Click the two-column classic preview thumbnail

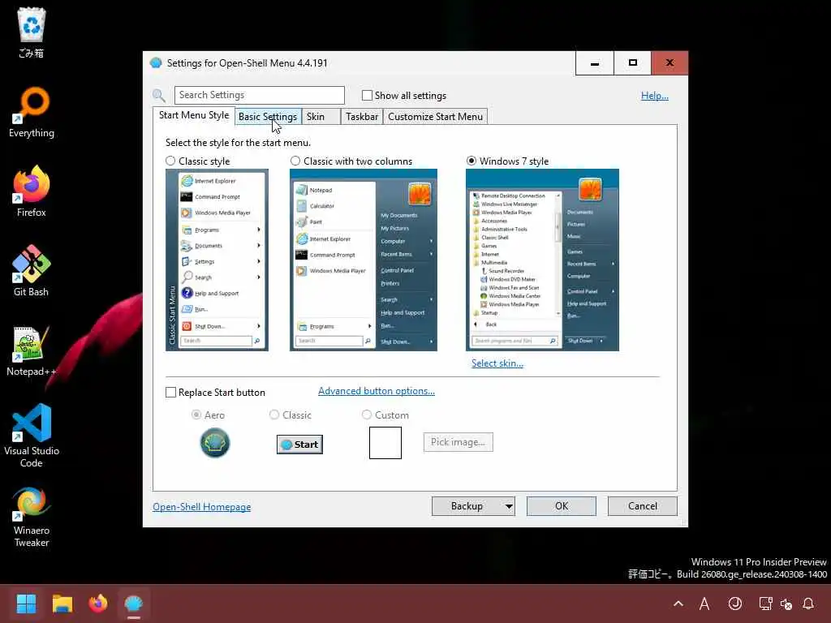(364, 260)
